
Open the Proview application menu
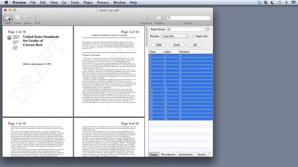19,2
